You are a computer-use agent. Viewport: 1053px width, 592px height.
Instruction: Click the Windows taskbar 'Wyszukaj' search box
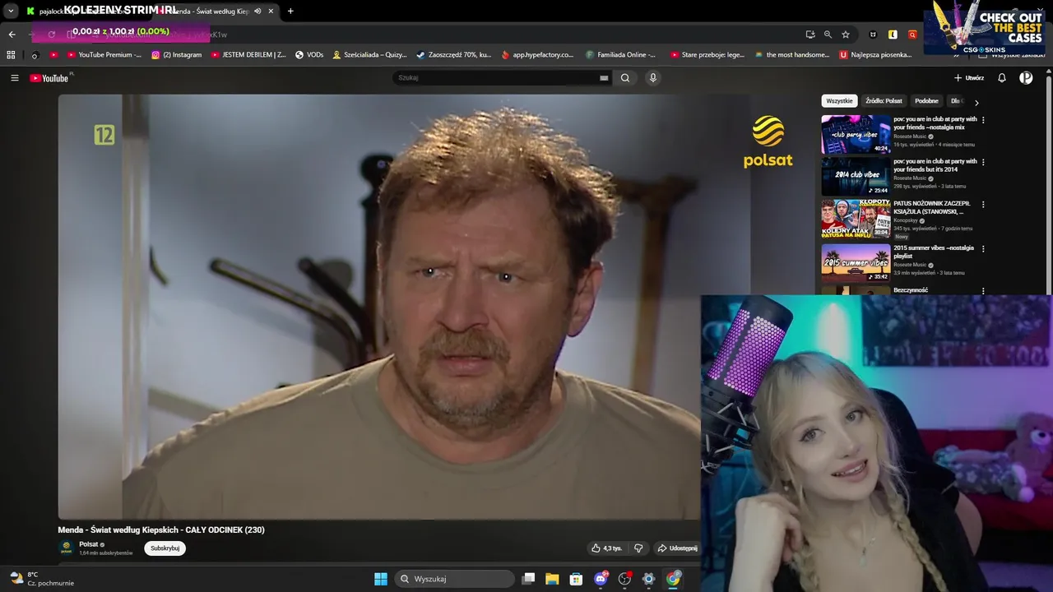454,579
